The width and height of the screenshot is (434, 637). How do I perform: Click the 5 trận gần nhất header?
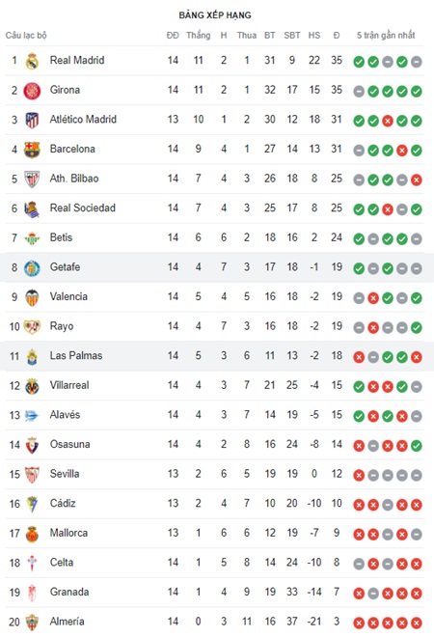(x=386, y=36)
